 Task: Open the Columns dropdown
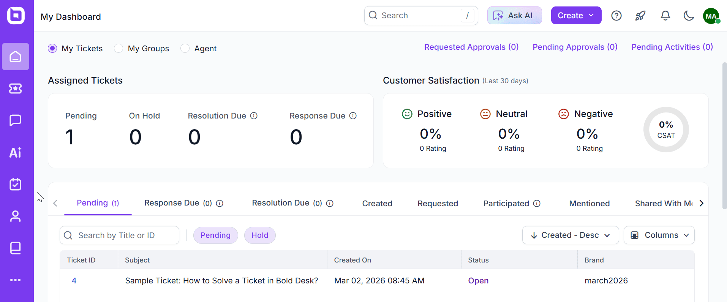(659, 235)
